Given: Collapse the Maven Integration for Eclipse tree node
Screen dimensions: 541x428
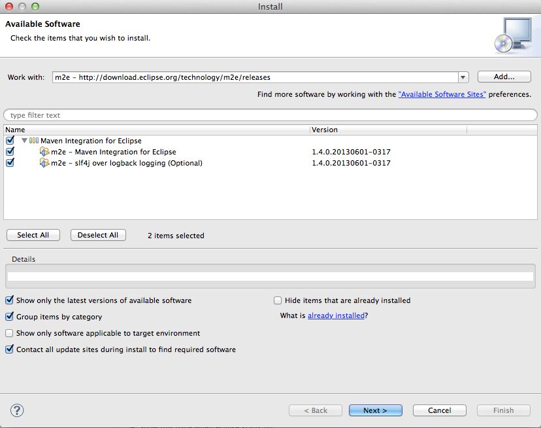Looking at the screenshot, I should [24, 141].
